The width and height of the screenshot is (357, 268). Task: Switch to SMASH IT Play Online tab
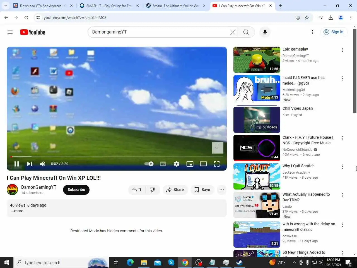[109, 6]
